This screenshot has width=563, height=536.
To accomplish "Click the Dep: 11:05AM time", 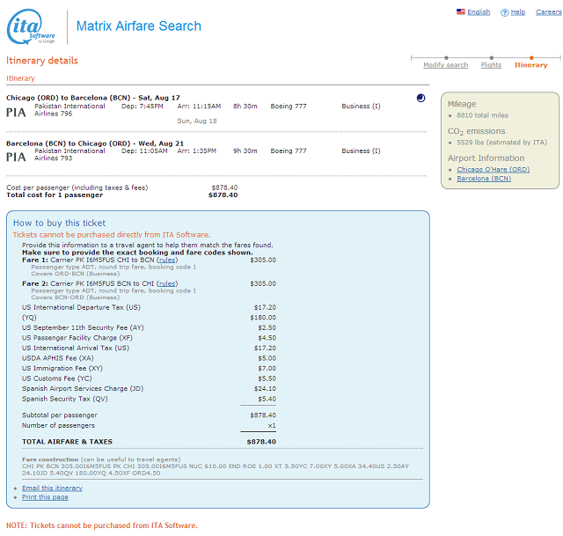I will (x=144, y=151).
